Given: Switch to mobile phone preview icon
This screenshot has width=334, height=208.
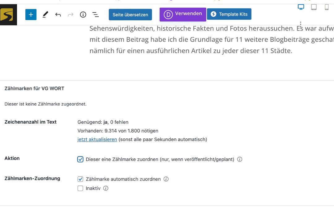Looking at the screenshot, I should [x=327, y=7].
